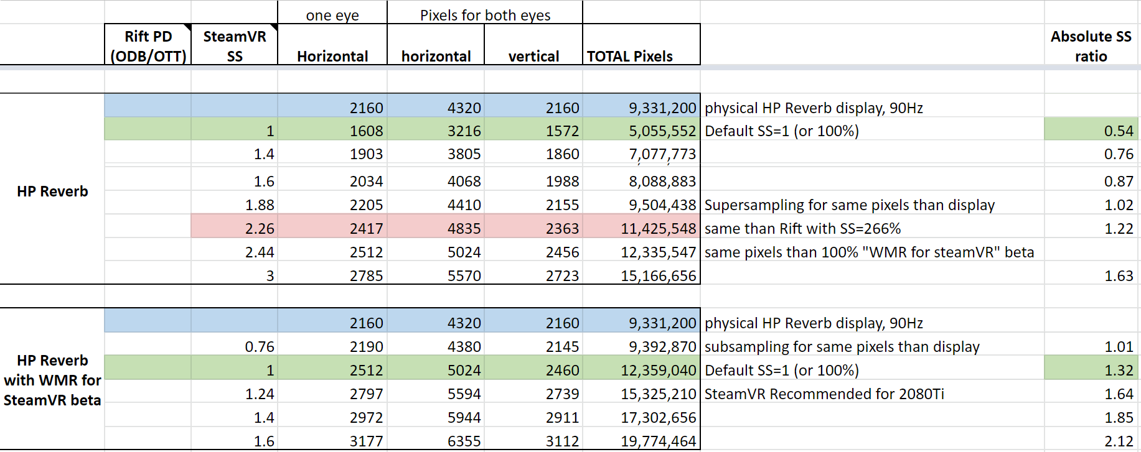The image size is (1141, 452).
Task: Click the SteamVR SS value 2.44
Action: (234, 250)
